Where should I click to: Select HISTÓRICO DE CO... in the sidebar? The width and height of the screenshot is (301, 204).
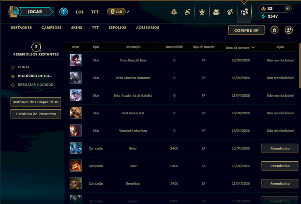pos(35,76)
